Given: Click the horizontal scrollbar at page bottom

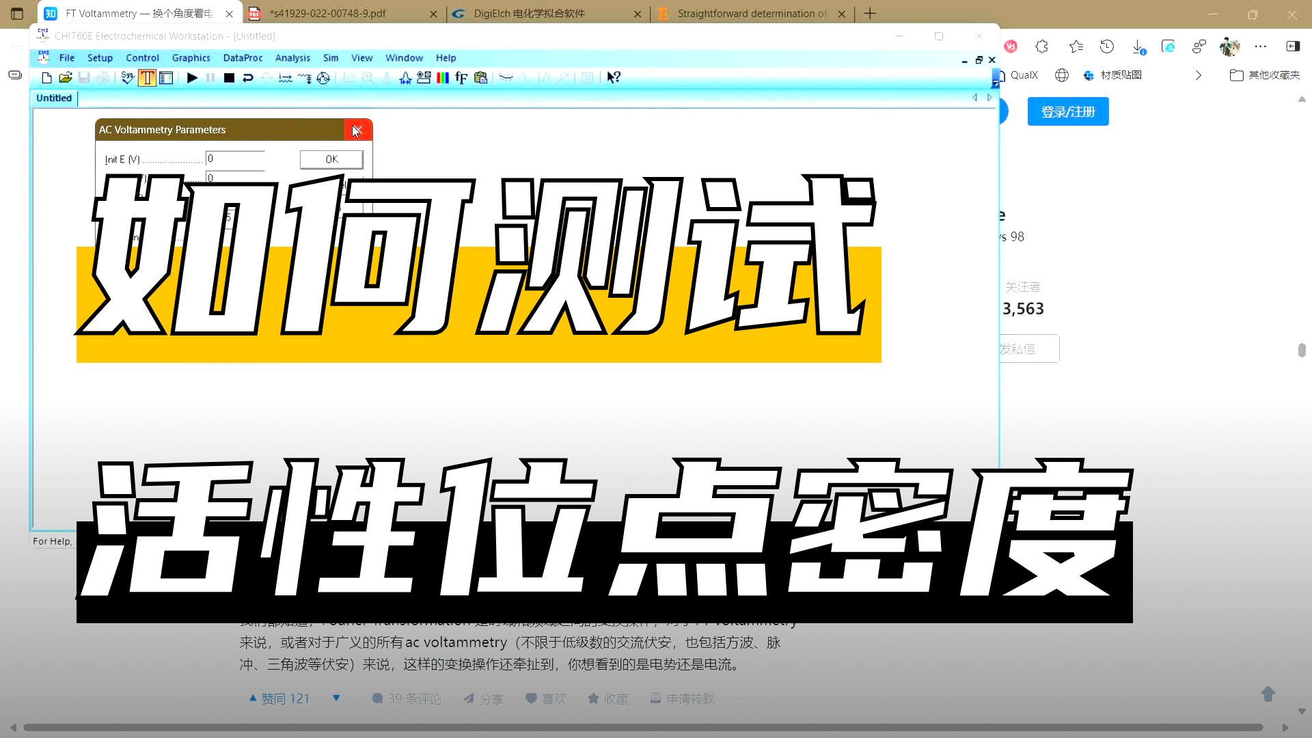Looking at the screenshot, I should coord(642,727).
